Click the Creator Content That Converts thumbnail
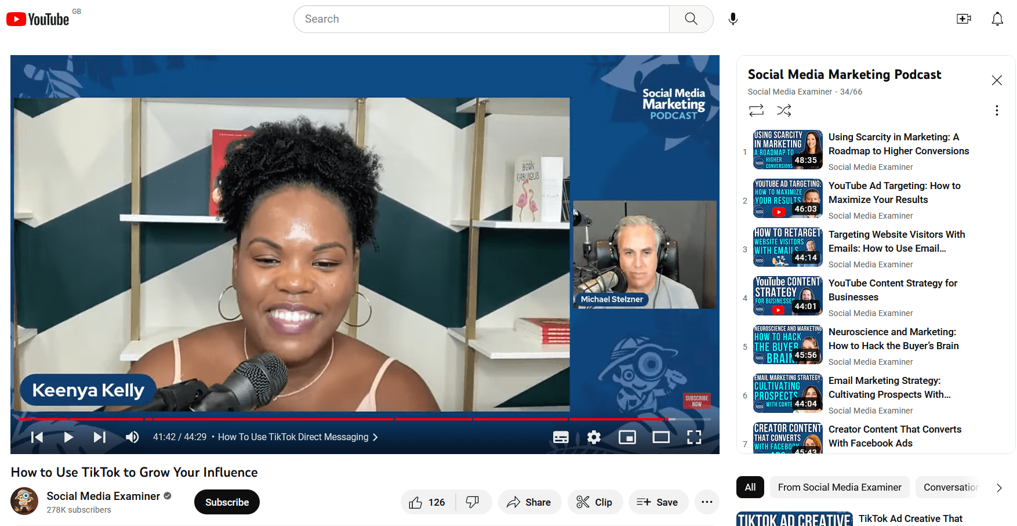 tap(788, 438)
